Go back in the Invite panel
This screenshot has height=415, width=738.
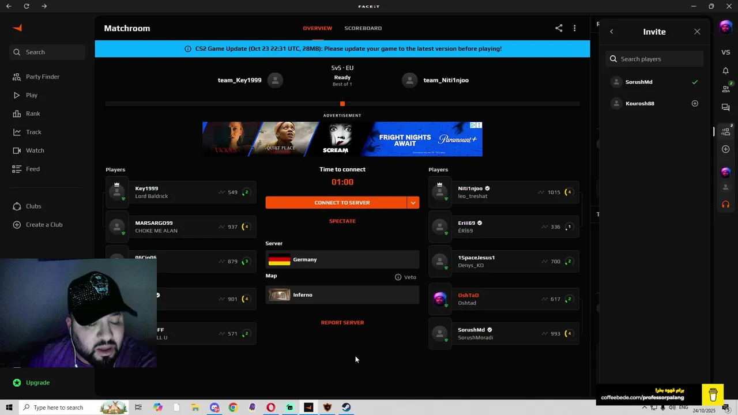[x=612, y=32]
